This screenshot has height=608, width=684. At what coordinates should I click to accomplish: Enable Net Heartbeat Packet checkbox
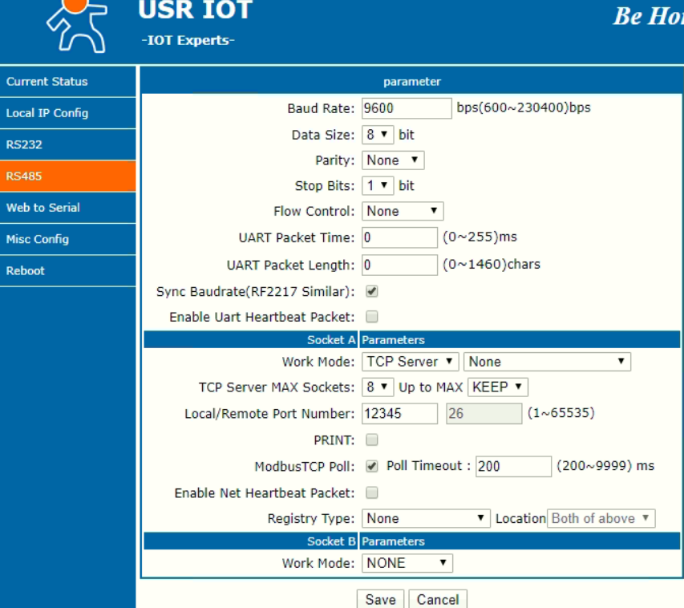click(371, 492)
